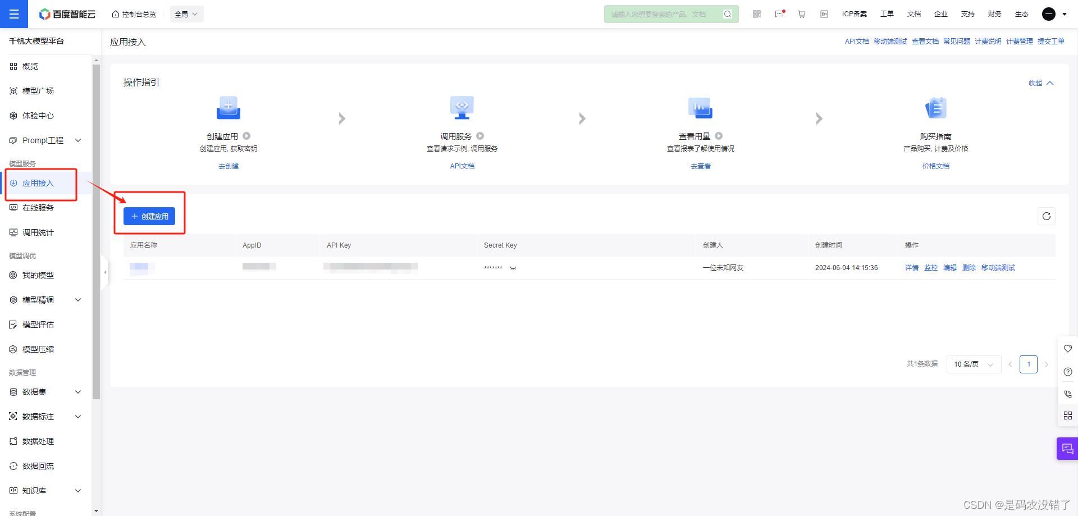1078x516 pixels.
Task: Click 编辑 for the application row
Action: coord(950,268)
